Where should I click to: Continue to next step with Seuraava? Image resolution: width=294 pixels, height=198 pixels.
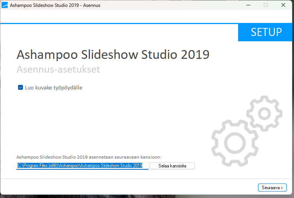[272, 188]
